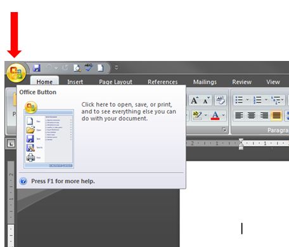This screenshot has height=247, width=289.
Task: Click the Grow Font button
Action: (195, 100)
